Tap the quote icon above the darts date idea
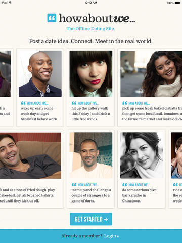The height and width of the screenshot is (243, 182). click(x=74, y=185)
